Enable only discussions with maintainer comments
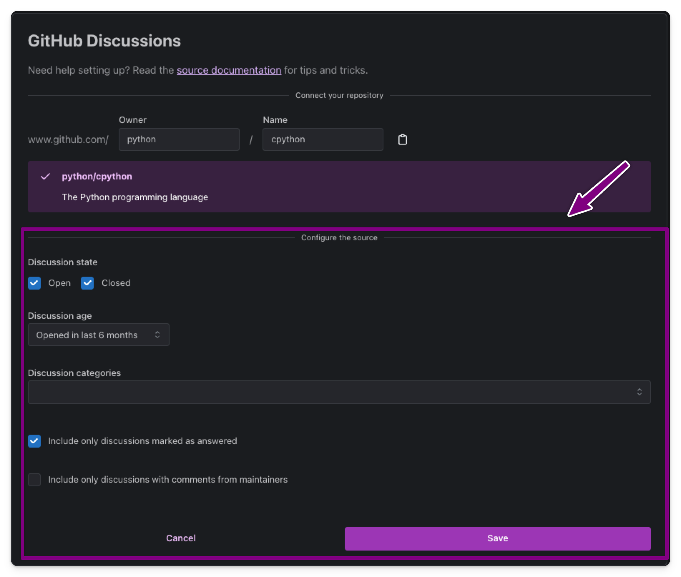 pyautogui.click(x=34, y=480)
